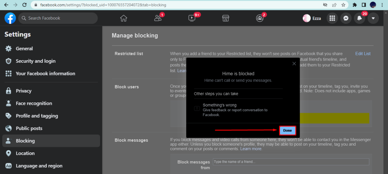Click Hime is blocked title text

click(238, 74)
